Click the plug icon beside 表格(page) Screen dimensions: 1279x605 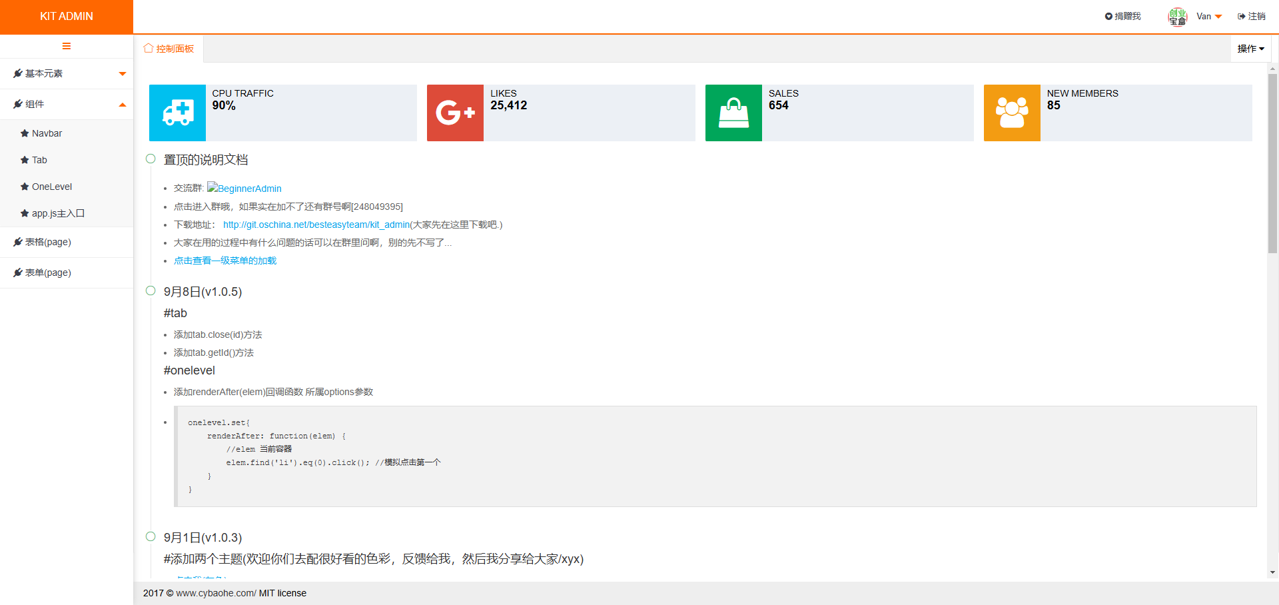[18, 242]
